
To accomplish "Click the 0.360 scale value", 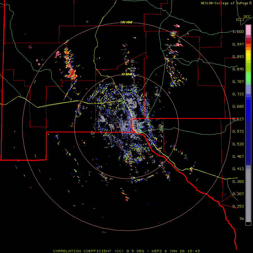I will pos(238,182).
